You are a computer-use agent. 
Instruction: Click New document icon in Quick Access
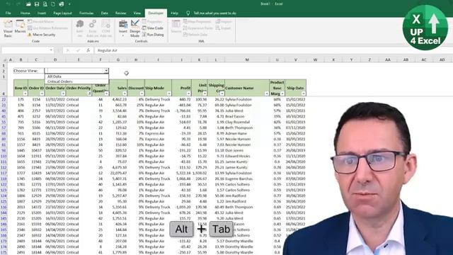pos(53,4)
